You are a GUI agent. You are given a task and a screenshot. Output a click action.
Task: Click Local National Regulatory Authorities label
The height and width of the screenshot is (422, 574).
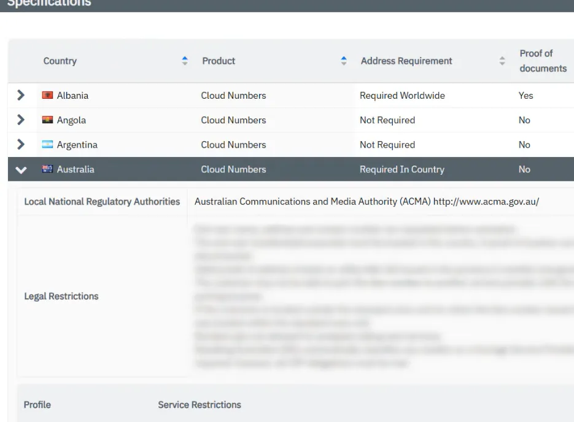[102, 201]
